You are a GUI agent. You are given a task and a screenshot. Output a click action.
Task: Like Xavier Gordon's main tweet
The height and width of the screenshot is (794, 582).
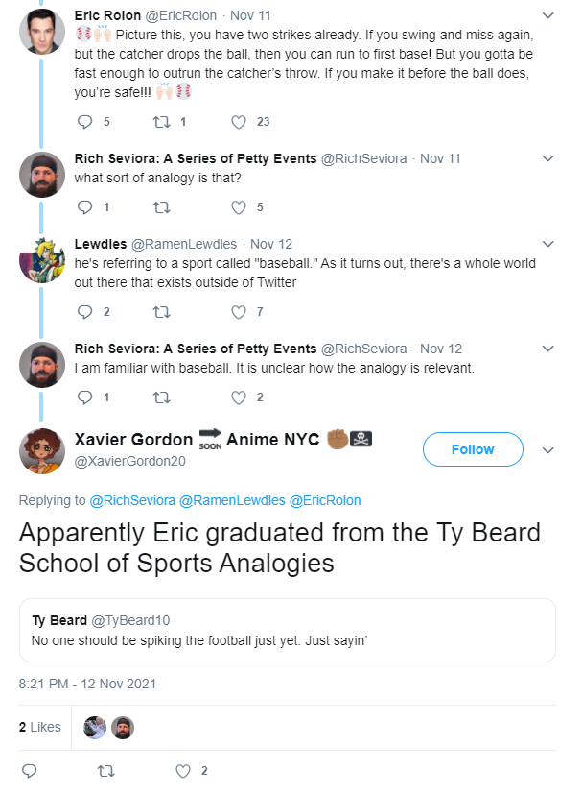tap(184, 770)
